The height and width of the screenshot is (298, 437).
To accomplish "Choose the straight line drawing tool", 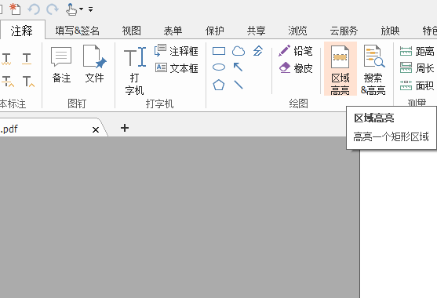I will tap(239, 85).
